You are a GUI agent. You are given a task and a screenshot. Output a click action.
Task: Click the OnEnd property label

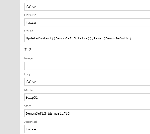[x=29, y=31]
